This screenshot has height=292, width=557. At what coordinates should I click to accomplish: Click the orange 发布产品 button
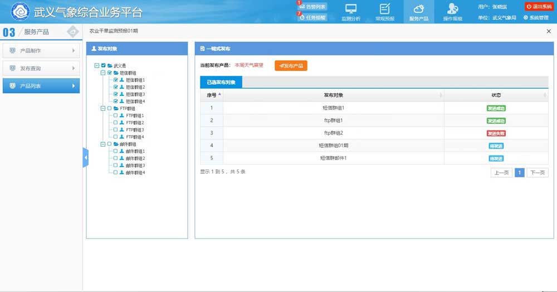[x=291, y=66]
